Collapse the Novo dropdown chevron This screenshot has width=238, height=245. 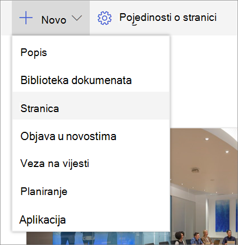tap(76, 18)
